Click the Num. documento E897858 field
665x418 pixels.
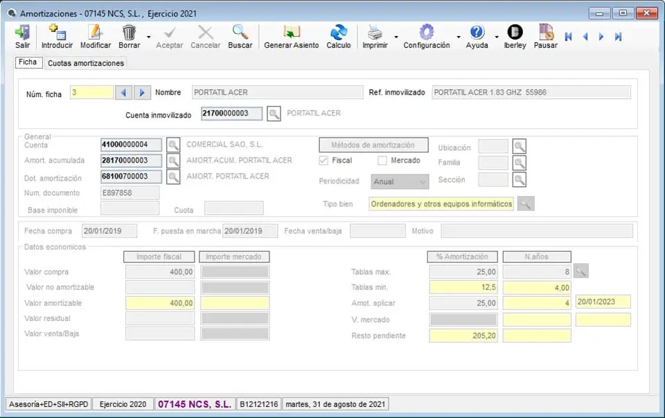click(130, 192)
